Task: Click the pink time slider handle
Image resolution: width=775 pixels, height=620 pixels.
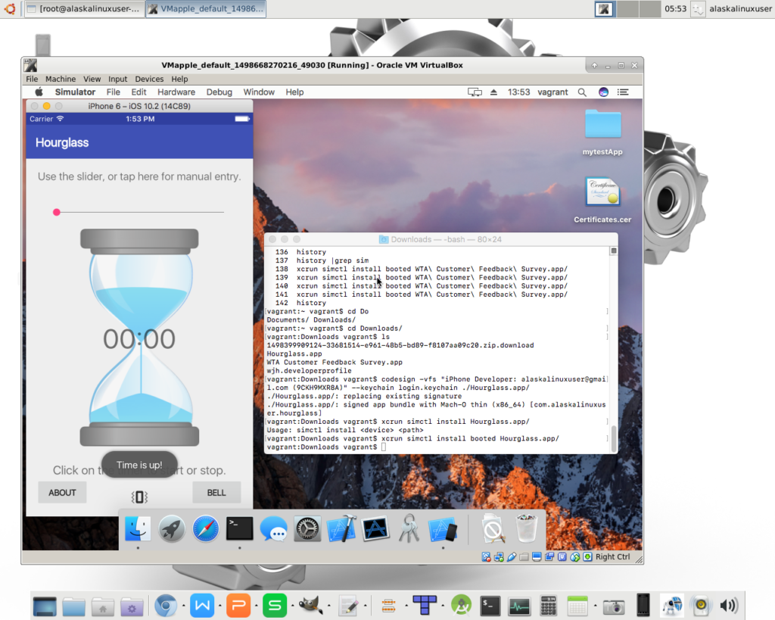Action: (x=57, y=213)
